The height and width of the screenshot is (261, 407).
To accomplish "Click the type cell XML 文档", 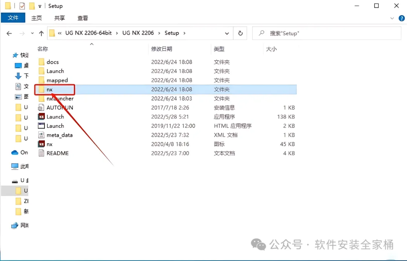I will coord(226,135).
